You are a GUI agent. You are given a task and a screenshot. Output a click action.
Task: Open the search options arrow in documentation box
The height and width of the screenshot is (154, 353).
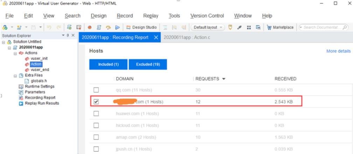click(x=301, y=27)
